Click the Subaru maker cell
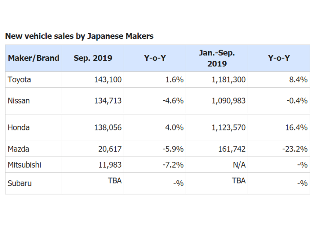Viewport: 310px width, 232px height. 20,183
